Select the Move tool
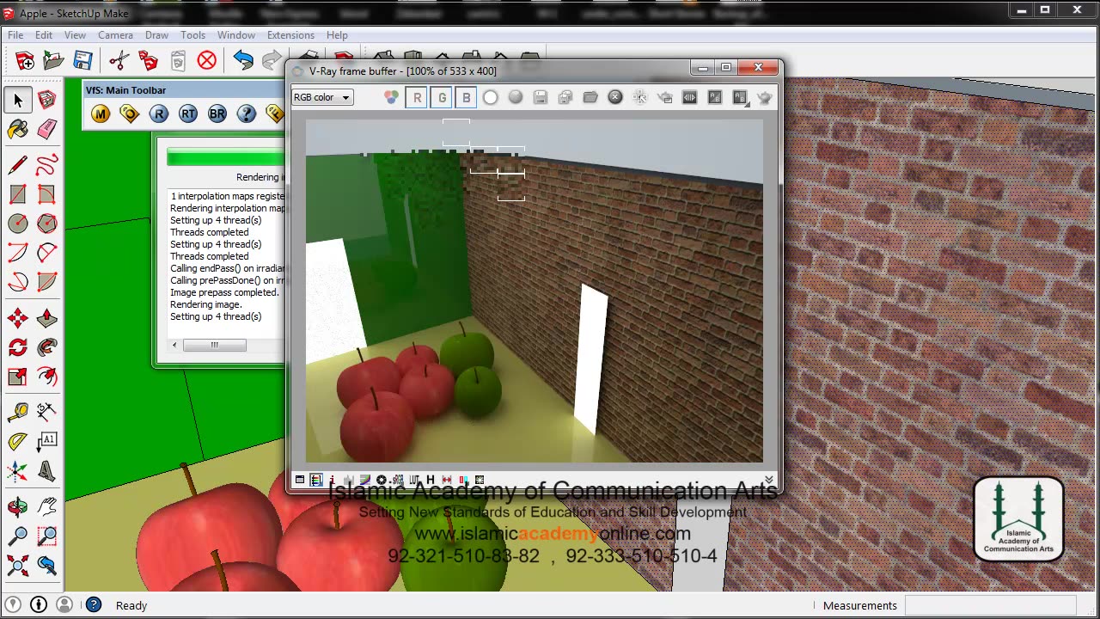Viewport: 1100px width, 619px height. (18, 318)
